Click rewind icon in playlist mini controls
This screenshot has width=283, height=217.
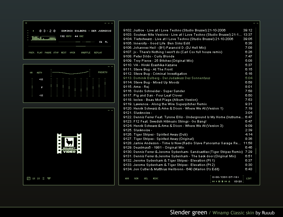(x=213, y=181)
